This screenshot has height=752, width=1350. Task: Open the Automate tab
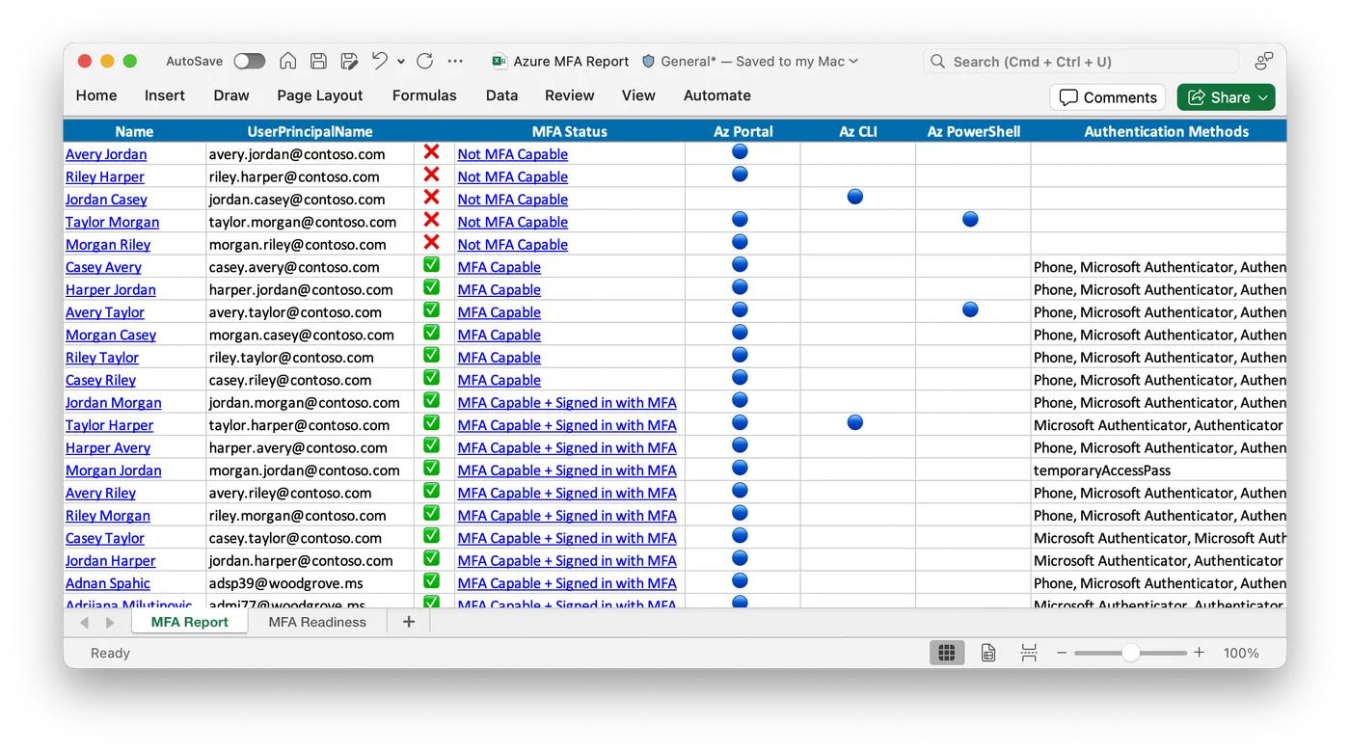(717, 95)
